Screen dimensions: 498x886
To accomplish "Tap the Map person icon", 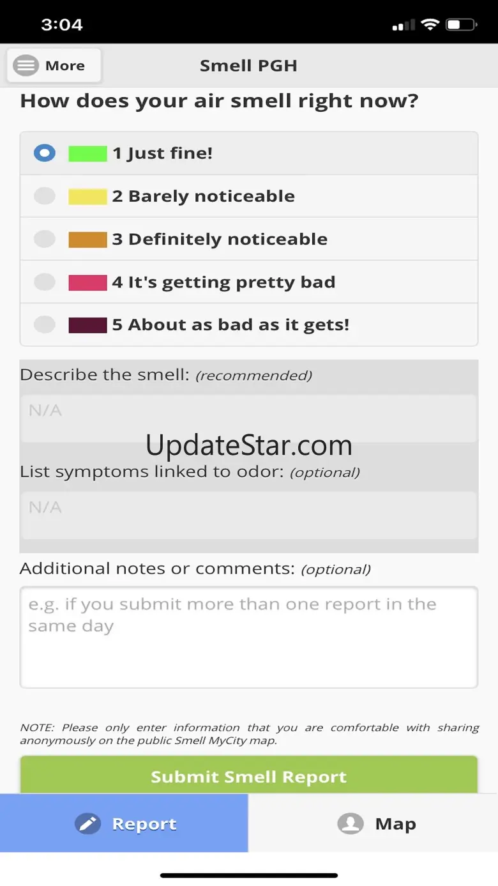I will pos(350,823).
